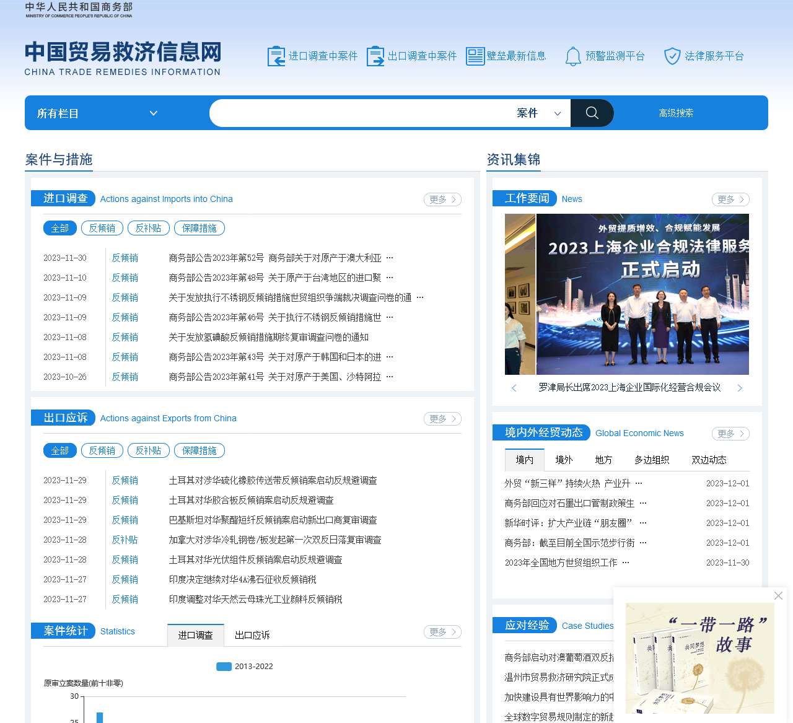Open the 出口应诉 statistics tab
This screenshot has width=793, height=723.
pyautogui.click(x=252, y=634)
